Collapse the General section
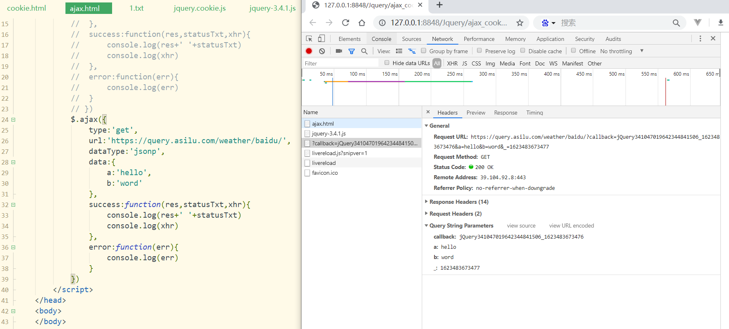This screenshot has width=729, height=329. click(x=427, y=126)
